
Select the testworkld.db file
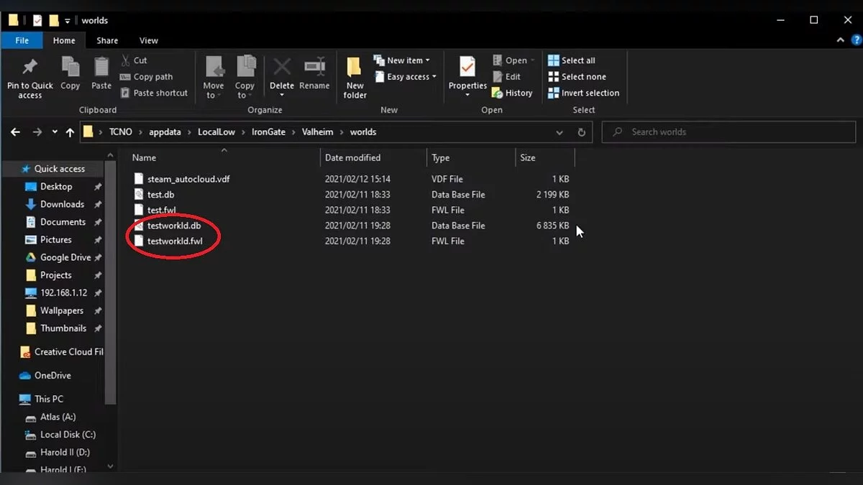click(174, 226)
